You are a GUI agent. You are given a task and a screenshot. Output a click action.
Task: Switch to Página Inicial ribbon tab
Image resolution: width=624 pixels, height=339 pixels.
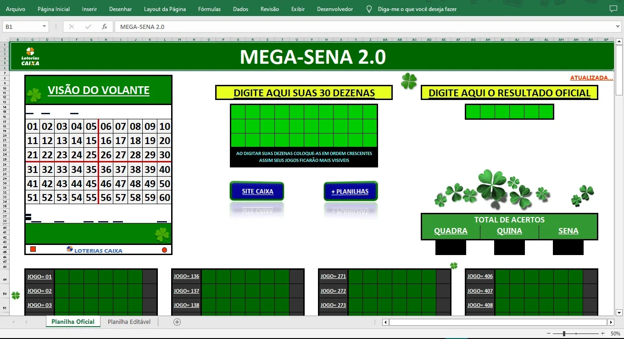tap(54, 9)
